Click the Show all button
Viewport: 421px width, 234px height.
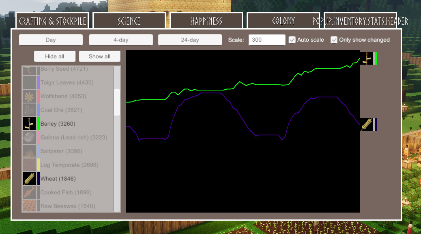click(100, 57)
